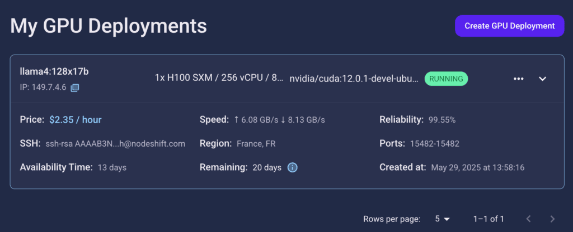
Task: Click the 1x H100 SXM spec text
Action: click(219, 79)
